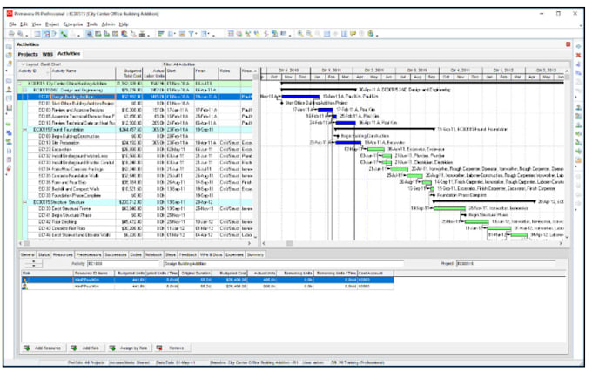Screen dimensions: 592x372
Task: Click the Remove button
Action: point(172,348)
